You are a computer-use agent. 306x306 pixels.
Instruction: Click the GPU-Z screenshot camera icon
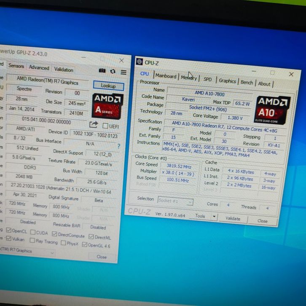tap(102, 71)
